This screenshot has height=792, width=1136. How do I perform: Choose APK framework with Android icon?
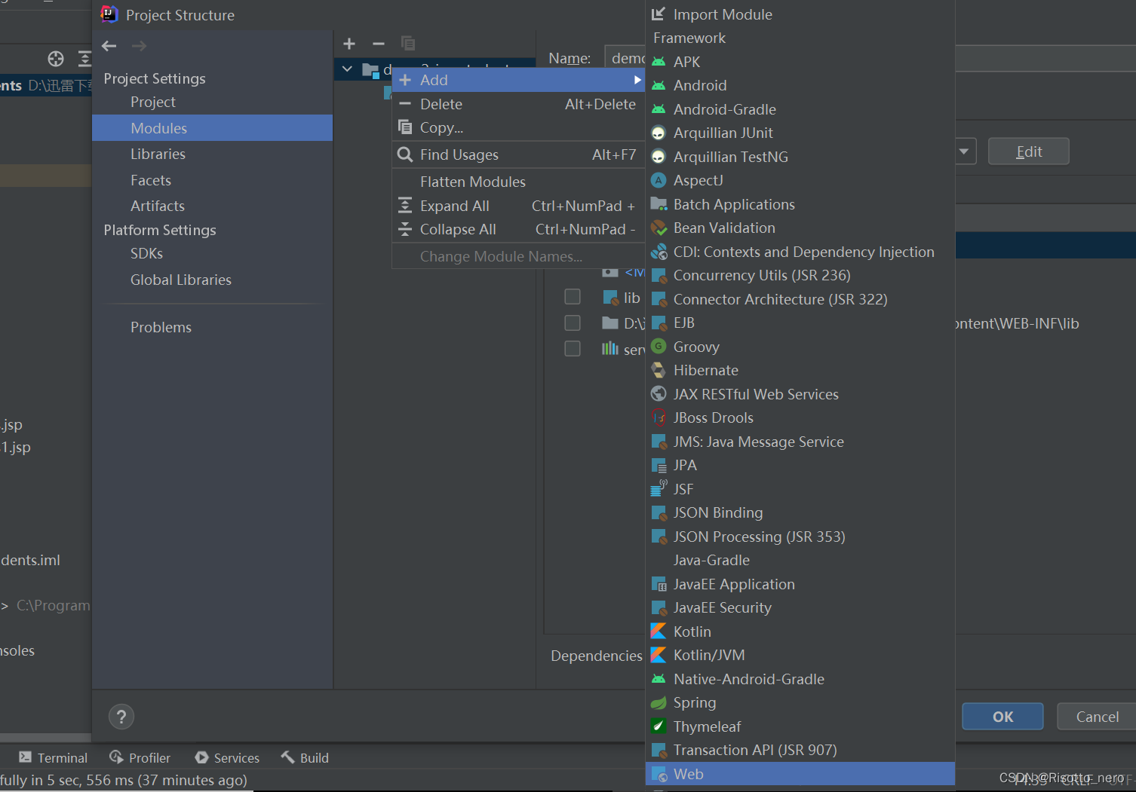(800, 62)
